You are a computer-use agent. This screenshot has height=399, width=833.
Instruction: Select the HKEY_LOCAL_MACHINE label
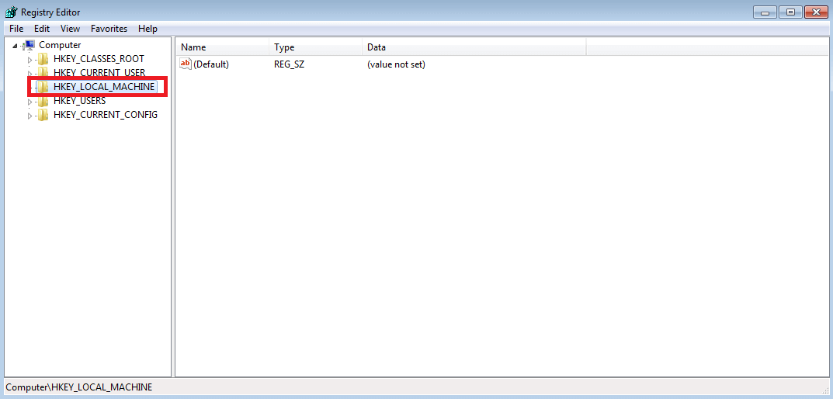[x=104, y=87]
